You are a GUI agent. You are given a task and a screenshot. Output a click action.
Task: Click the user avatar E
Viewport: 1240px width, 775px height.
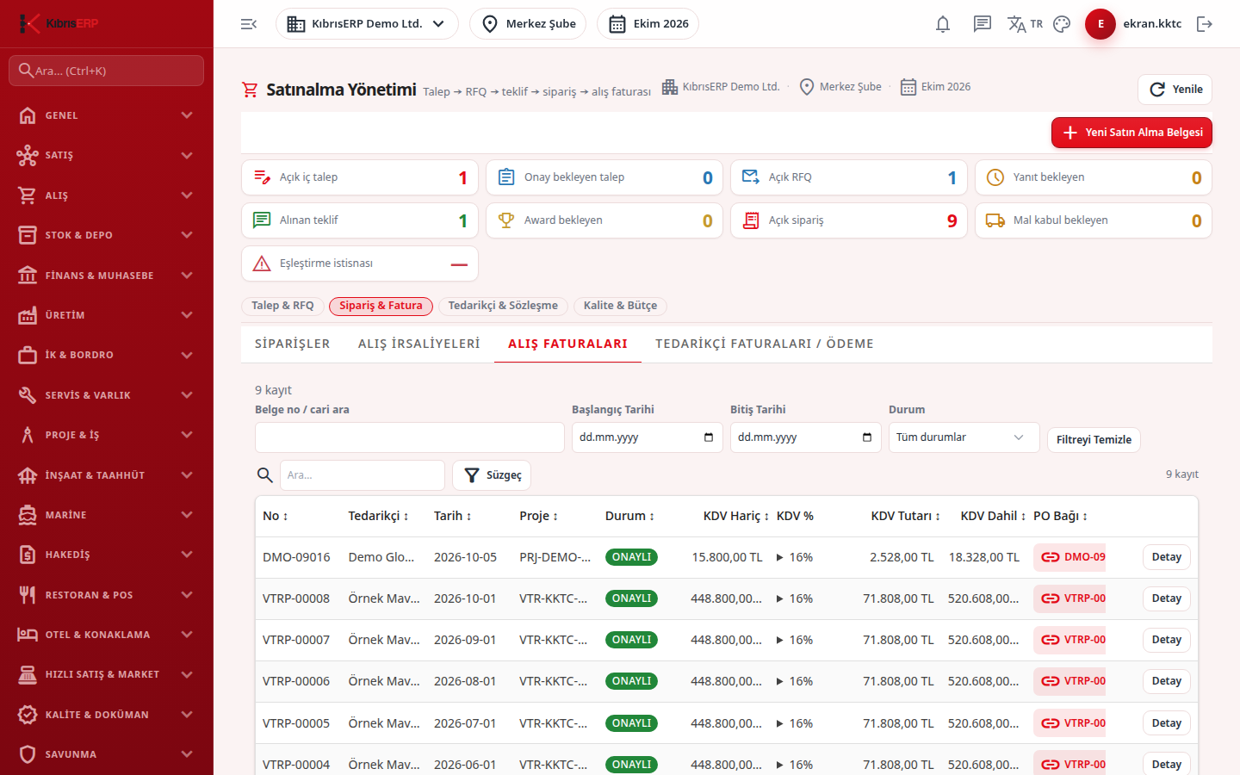(1100, 24)
